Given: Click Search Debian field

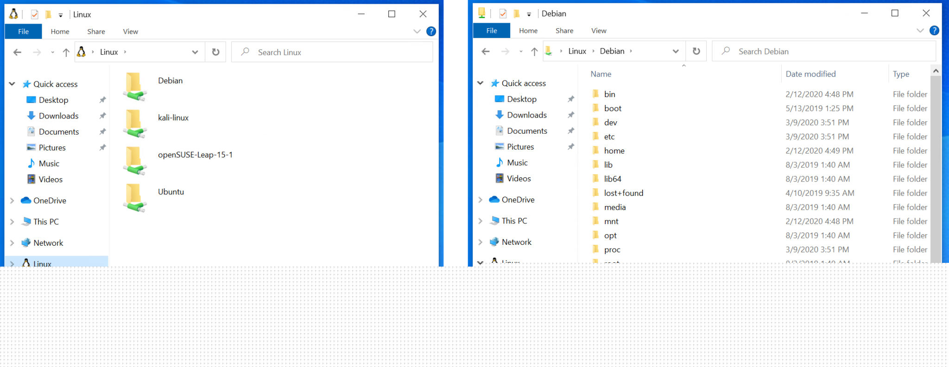Looking at the screenshot, I should 824,51.
